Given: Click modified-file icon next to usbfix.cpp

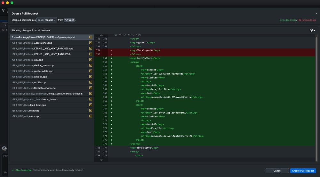Looking at the screenshot, I should point(91,82).
